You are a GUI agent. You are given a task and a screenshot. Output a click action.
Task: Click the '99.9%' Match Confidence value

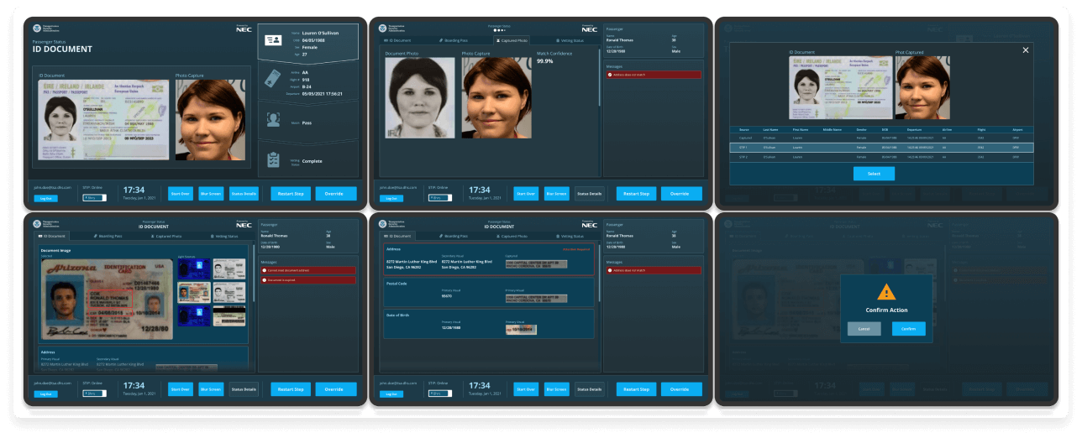545,61
